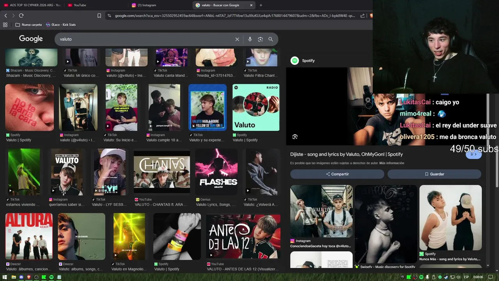Image resolution: width=499 pixels, height=281 pixels.
Task: Open 'Dijiste - song and lyrics by Valuto' link
Action: (x=346, y=154)
